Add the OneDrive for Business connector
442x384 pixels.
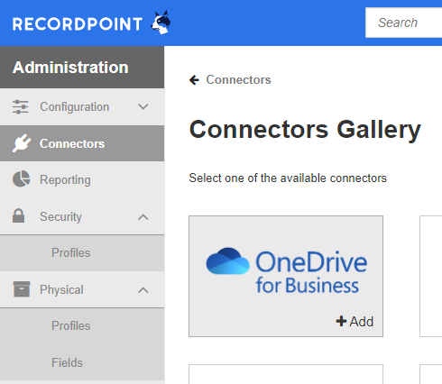click(355, 322)
